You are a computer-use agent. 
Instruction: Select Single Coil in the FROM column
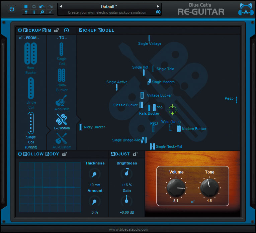(x=31, y=93)
